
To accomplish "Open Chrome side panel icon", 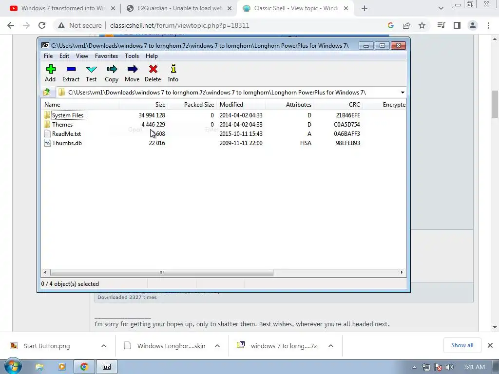I will pyautogui.click(x=457, y=25).
